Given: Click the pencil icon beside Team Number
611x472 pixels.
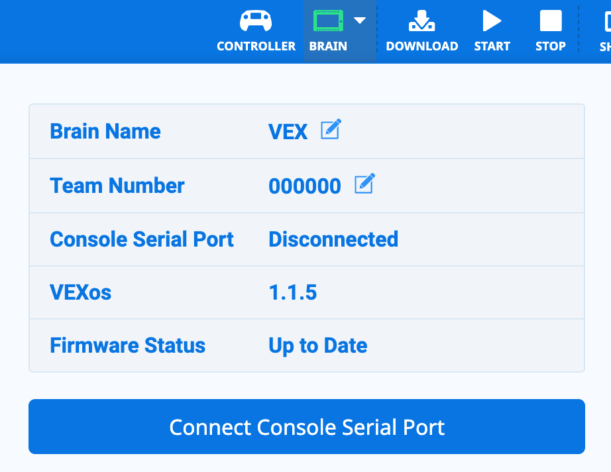Looking at the screenshot, I should (363, 184).
